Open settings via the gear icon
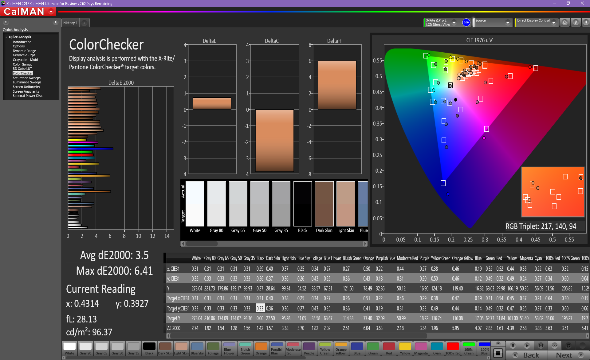The image size is (590, 360). coord(564,22)
